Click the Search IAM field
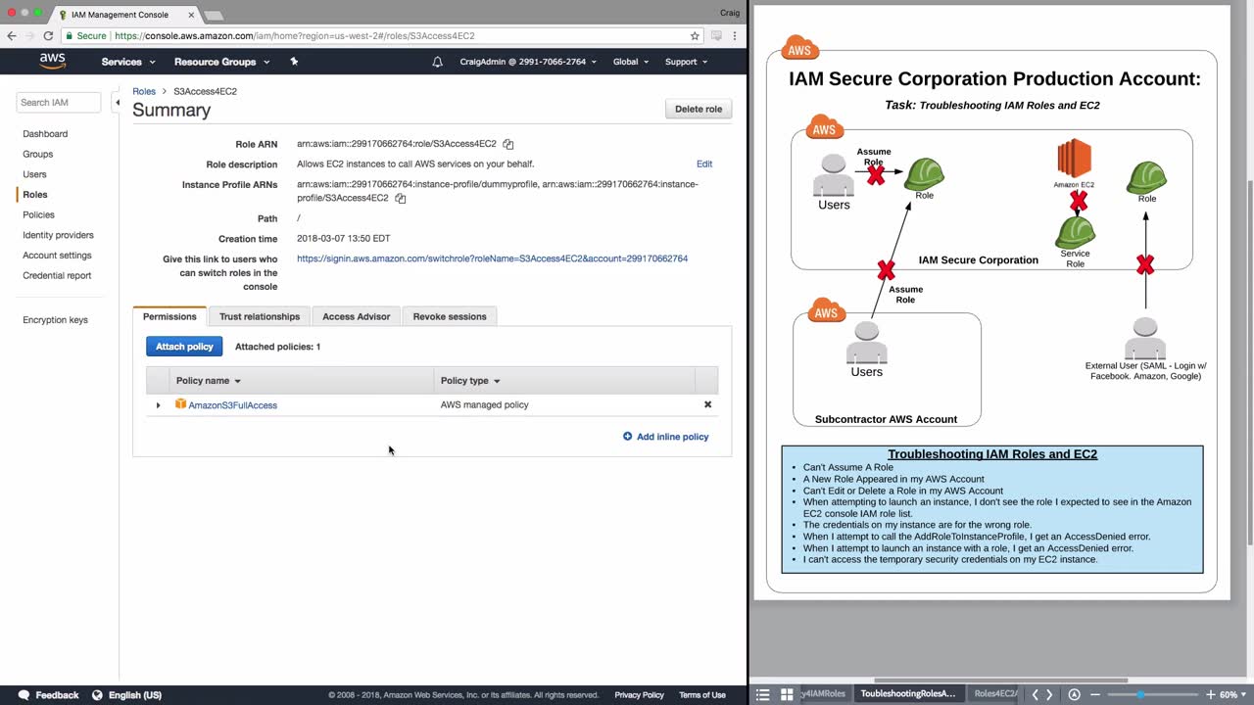The width and height of the screenshot is (1254, 705). click(x=59, y=102)
